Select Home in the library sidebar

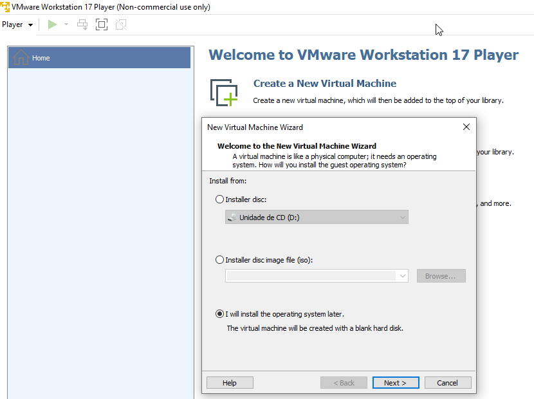99,58
